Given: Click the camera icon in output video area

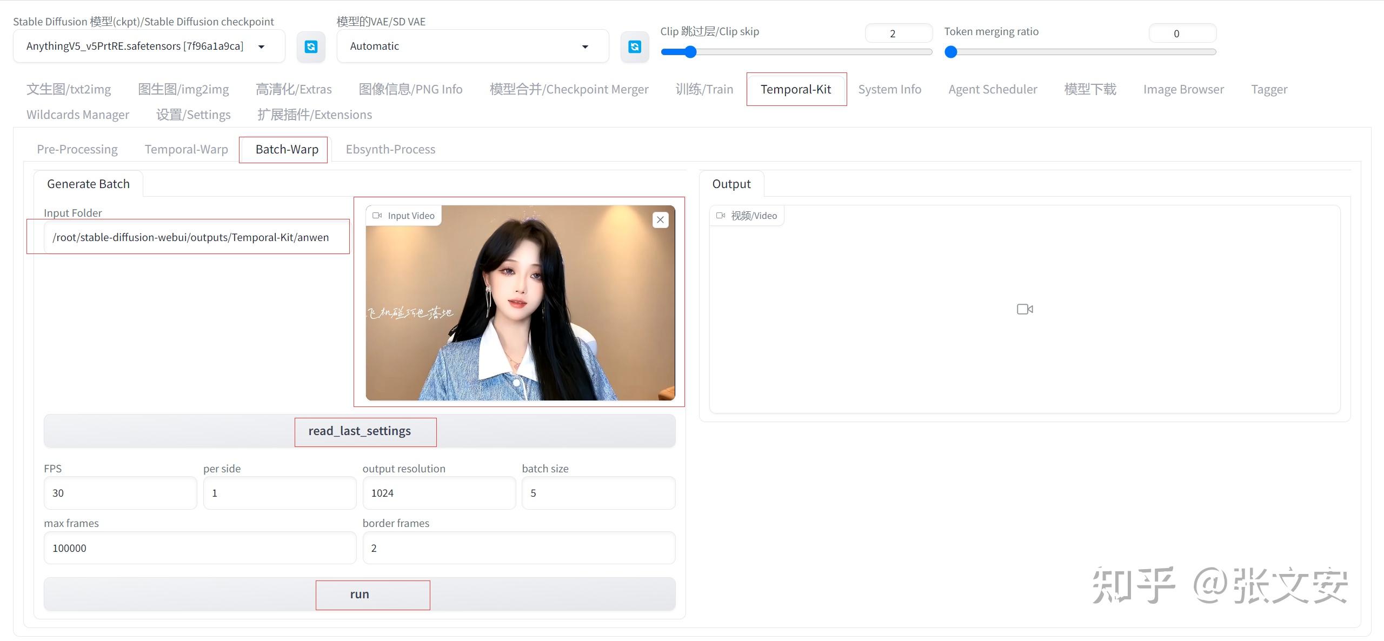Looking at the screenshot, I should (1024, 309).
